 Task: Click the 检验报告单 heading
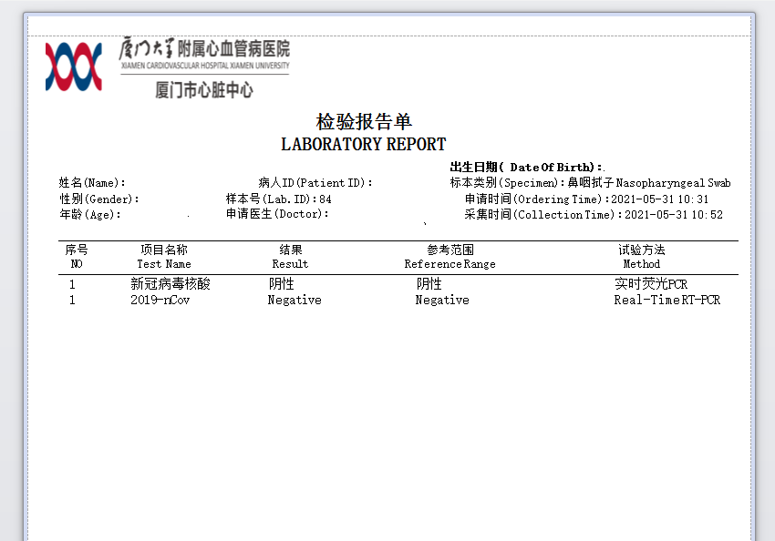tap(364, 122)
